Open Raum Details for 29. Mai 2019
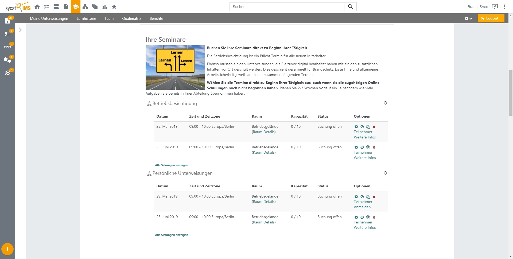 pos(264,202)
